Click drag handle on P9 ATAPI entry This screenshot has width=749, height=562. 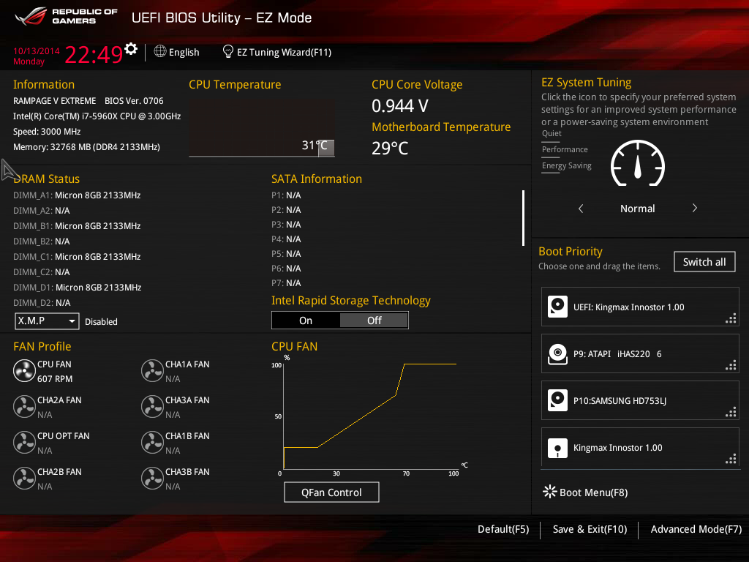point(731,366)
